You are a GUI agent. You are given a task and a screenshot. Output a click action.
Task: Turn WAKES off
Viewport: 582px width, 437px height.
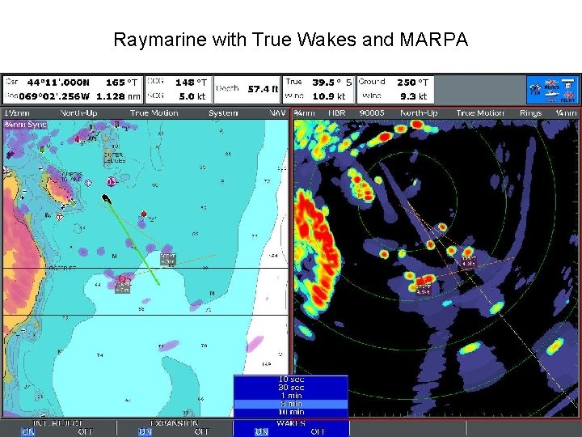(x=318, y=432)
